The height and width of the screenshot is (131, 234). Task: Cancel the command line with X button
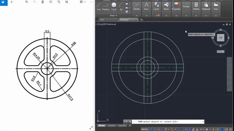(x=127, y=122)
